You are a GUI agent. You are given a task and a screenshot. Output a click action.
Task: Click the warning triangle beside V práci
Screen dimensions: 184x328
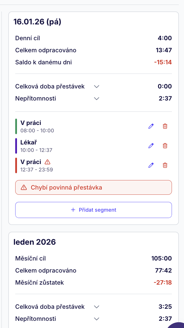47,162
